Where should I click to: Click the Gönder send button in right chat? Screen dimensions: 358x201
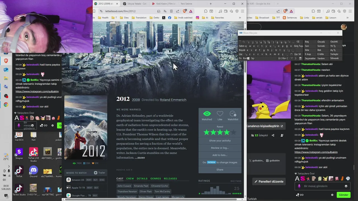(343, 195)
